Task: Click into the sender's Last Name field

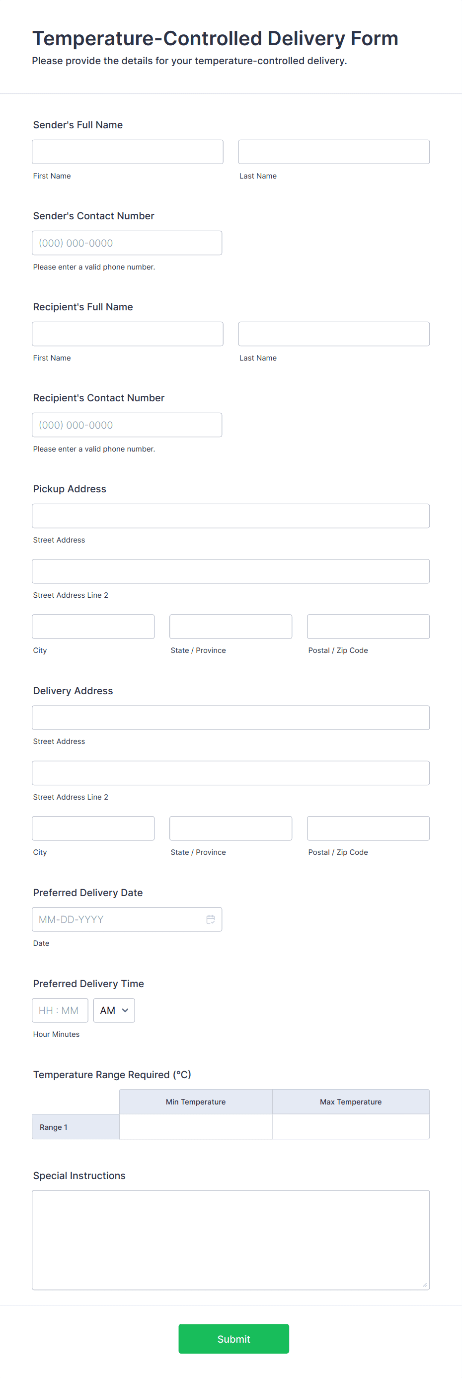Action: 333,151
